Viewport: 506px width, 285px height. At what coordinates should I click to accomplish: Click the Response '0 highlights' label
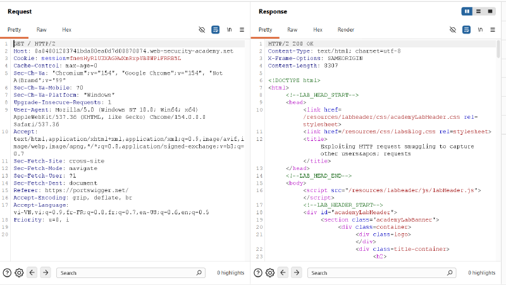pyautogui.click(x=482, y=273)
